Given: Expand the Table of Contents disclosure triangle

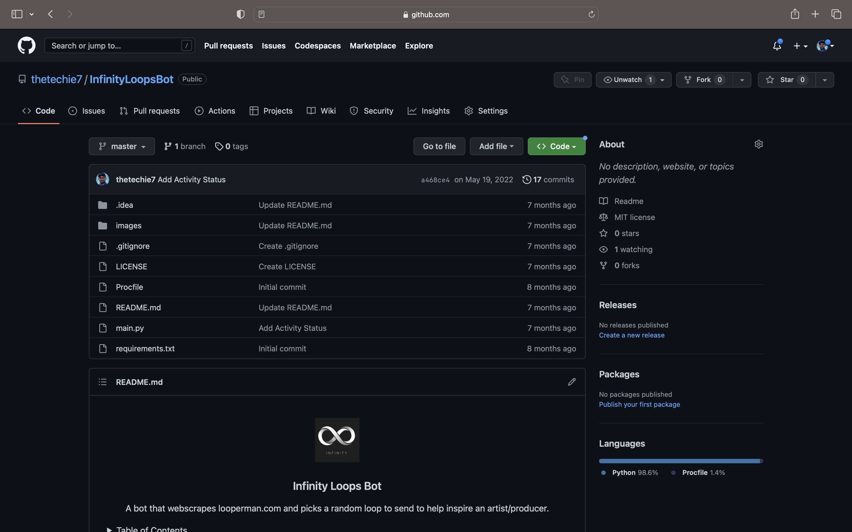Looking at the screenshot, I should [109, 529].
